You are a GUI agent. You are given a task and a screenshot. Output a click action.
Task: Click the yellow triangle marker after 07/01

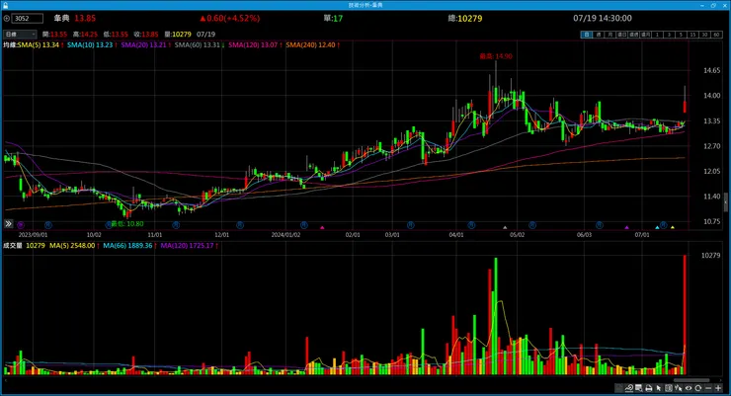[x=673, y=227]
